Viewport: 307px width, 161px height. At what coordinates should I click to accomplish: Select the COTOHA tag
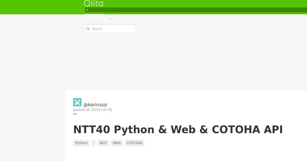[135, 143]
